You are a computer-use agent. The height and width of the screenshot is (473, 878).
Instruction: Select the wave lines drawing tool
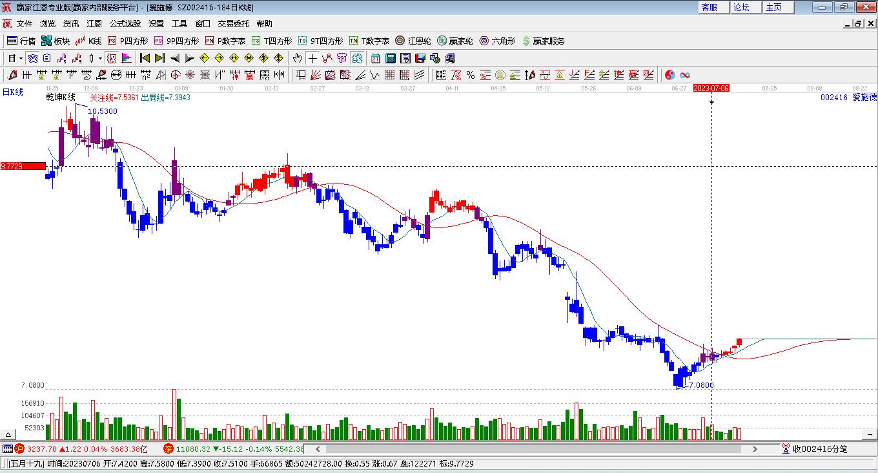[x=544, y=75]
